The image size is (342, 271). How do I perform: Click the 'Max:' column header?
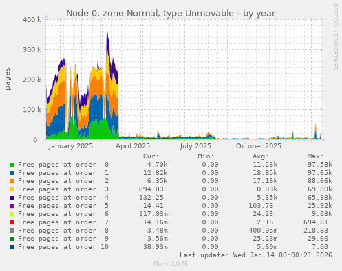(315, 156)
